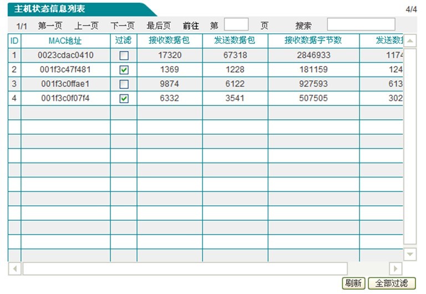Go to 第一页 (first page)
This screenshot has width=426, height=294.
(x=50, y=26)
